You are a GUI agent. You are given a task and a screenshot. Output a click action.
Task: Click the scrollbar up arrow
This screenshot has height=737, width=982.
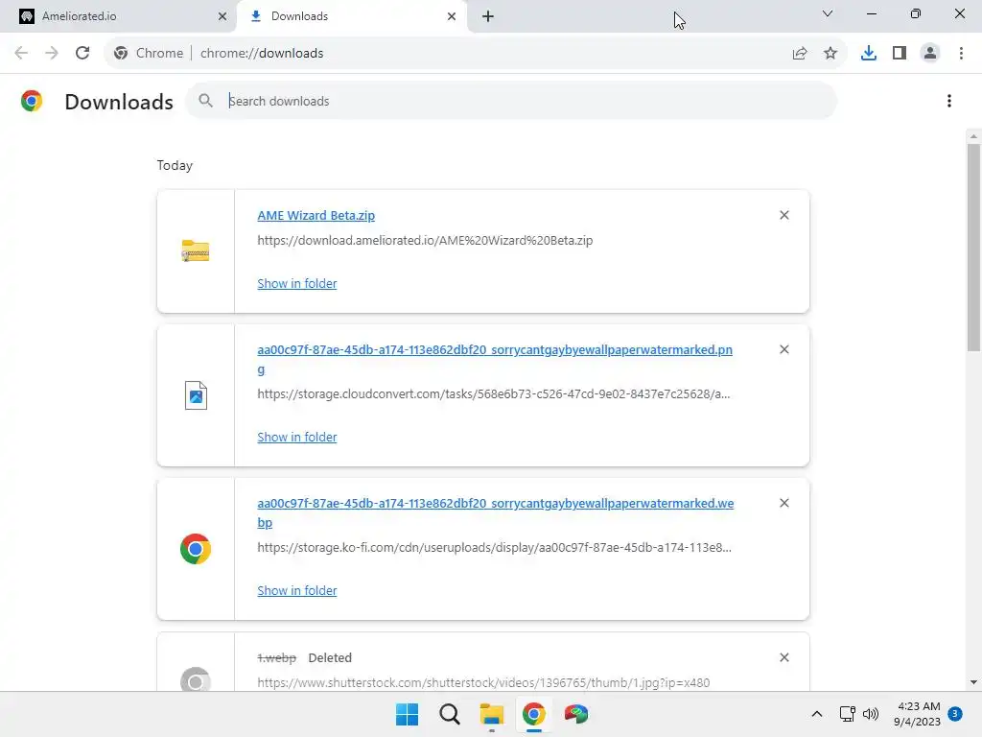(973, 136)
